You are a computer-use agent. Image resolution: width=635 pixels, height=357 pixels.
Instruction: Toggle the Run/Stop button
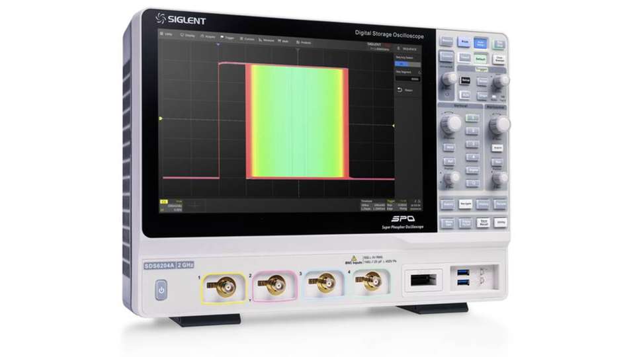pos(499,44)
